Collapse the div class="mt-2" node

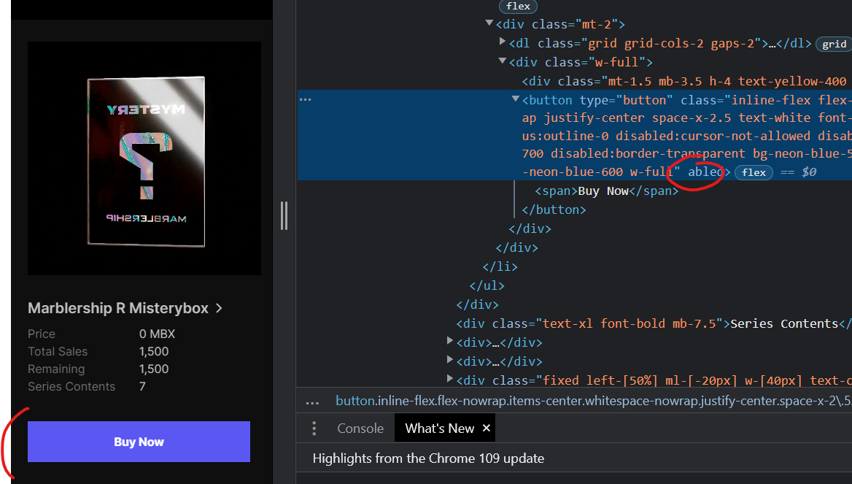(x=489, y=24)
